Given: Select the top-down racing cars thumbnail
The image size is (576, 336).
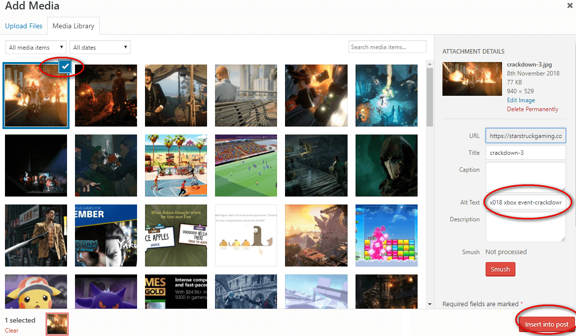Looking at the screenshot, I should pos(316,95).
